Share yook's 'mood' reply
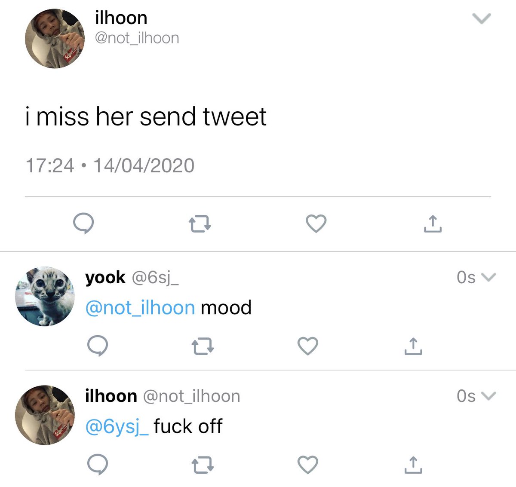Screen dimensions: 516x487 [x=413, y=346]
